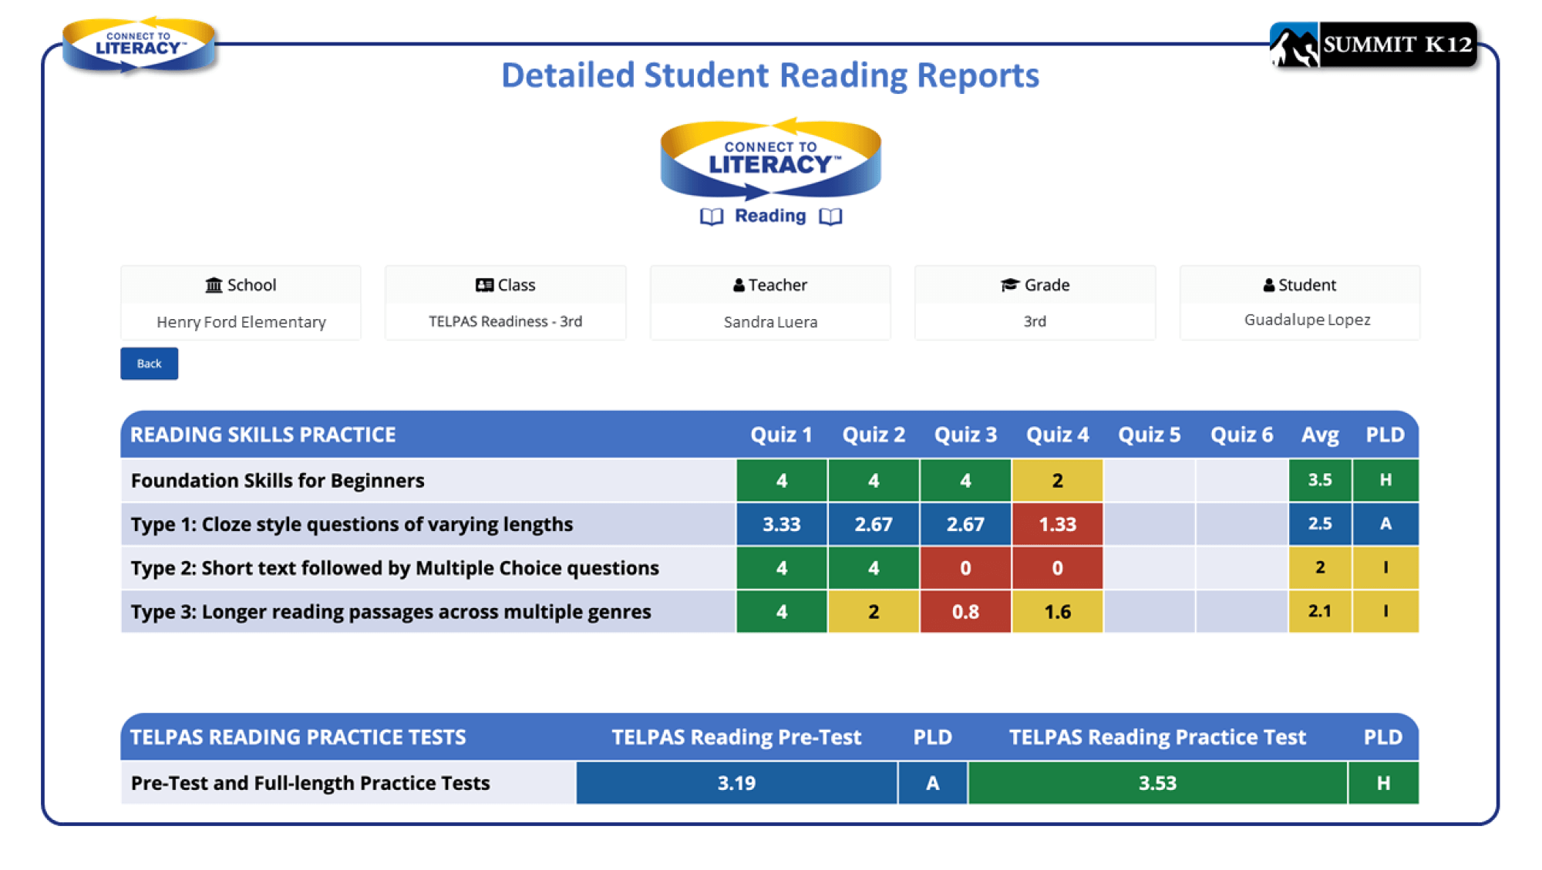The width and height of the screenshot is (1542, 870).
Task: Click Type 3 PLD value I
Action: tap(1385, 612)
